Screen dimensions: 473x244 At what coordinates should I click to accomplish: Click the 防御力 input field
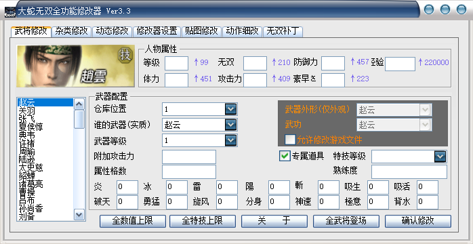point(333,63)
